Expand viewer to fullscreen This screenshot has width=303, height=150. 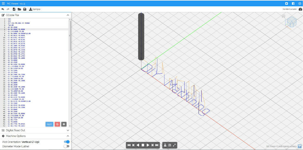174,145
